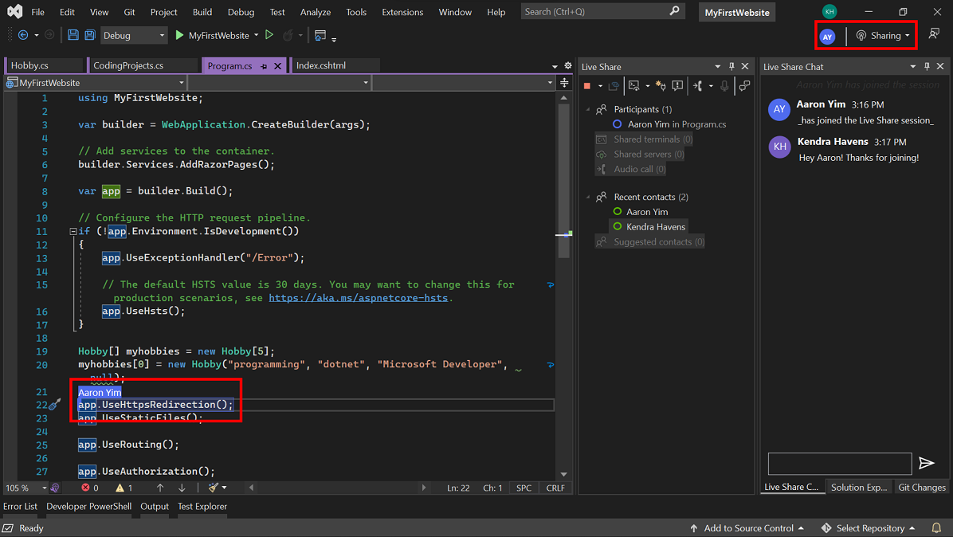This screenshot has width=953, height=537.
Task: Click the screwdriver quick actions icon on line 22
Action: (x=55, y=404)
